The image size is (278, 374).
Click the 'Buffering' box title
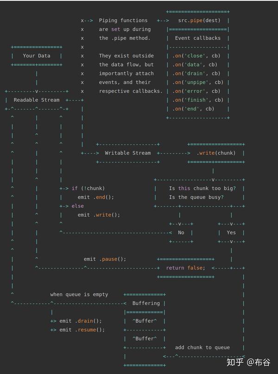click(146, 303)
